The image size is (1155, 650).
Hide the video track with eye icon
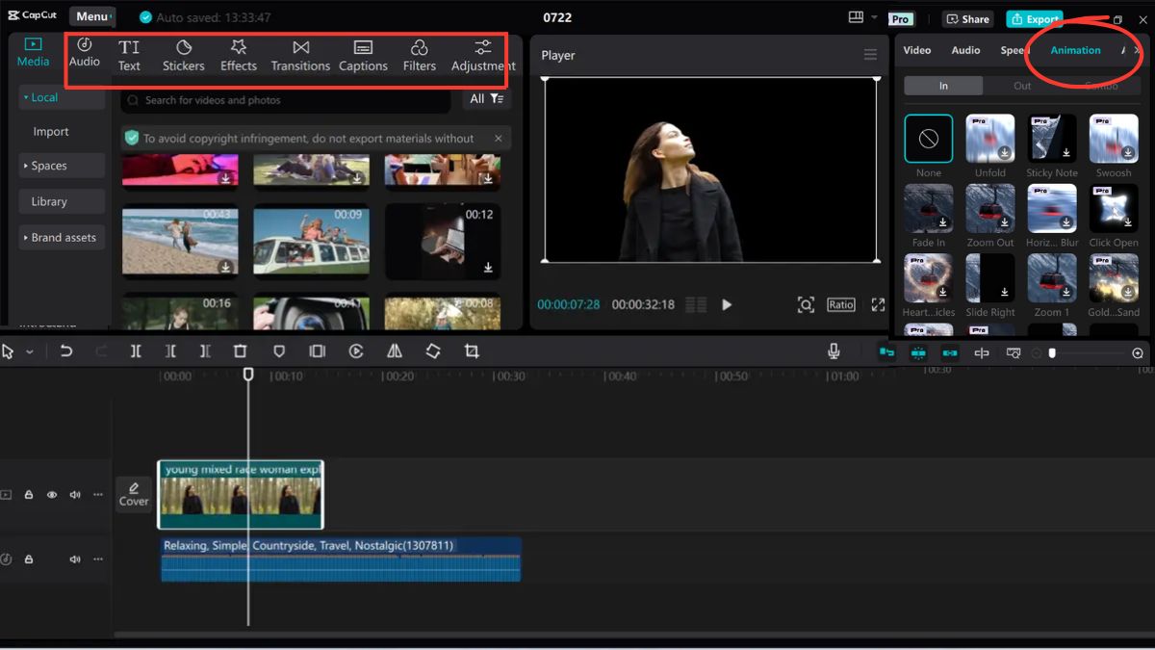click(x=52, y=495)
